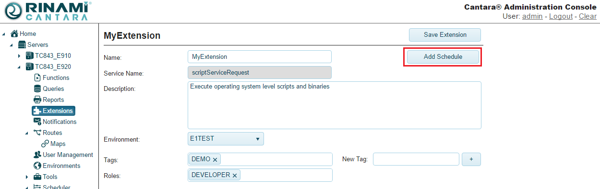
Task: Click the Routes branch icon
Action: [x=37, y=133]
